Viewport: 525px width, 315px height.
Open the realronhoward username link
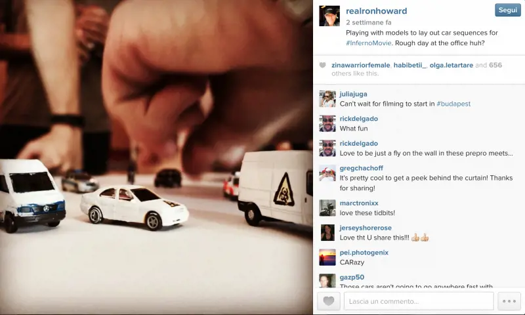[x=376, y=11]
